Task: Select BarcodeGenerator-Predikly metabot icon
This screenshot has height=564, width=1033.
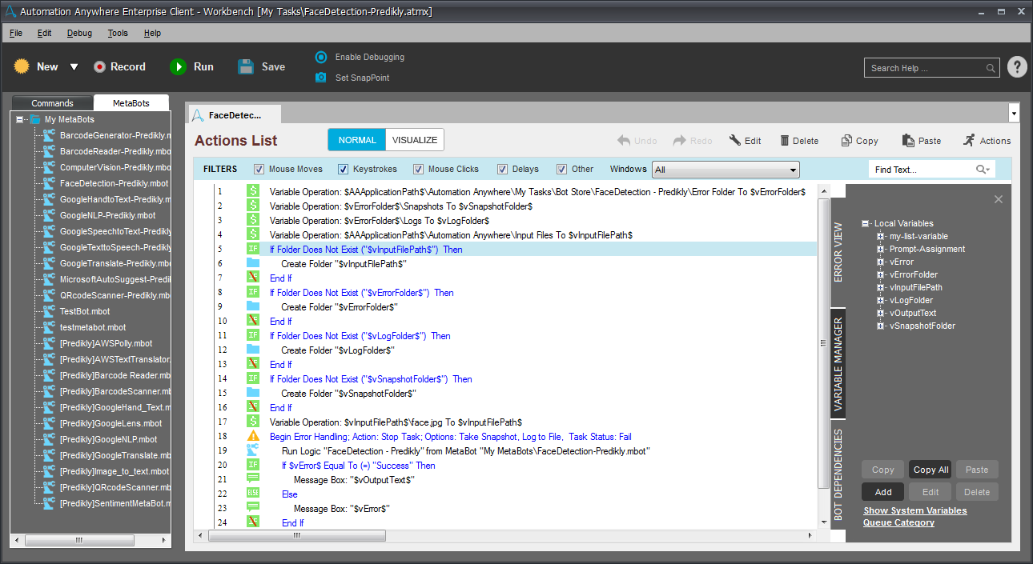Action: 49,135
